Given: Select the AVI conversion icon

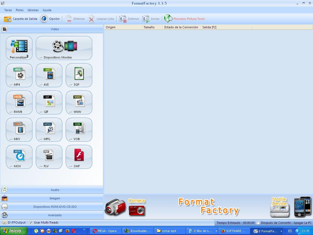Looking at the screenshot, I should click(49, 75).
